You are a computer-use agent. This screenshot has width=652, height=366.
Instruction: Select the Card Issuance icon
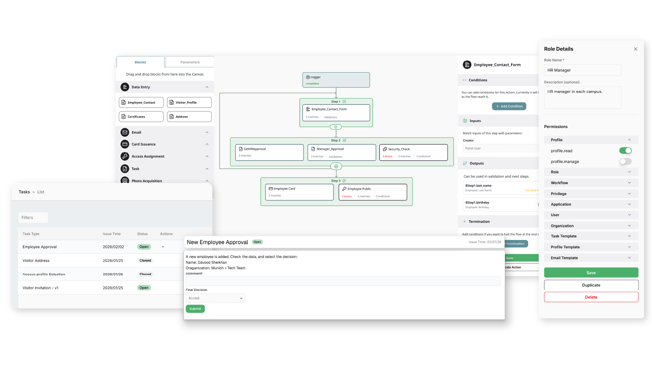tap(125, 144)
